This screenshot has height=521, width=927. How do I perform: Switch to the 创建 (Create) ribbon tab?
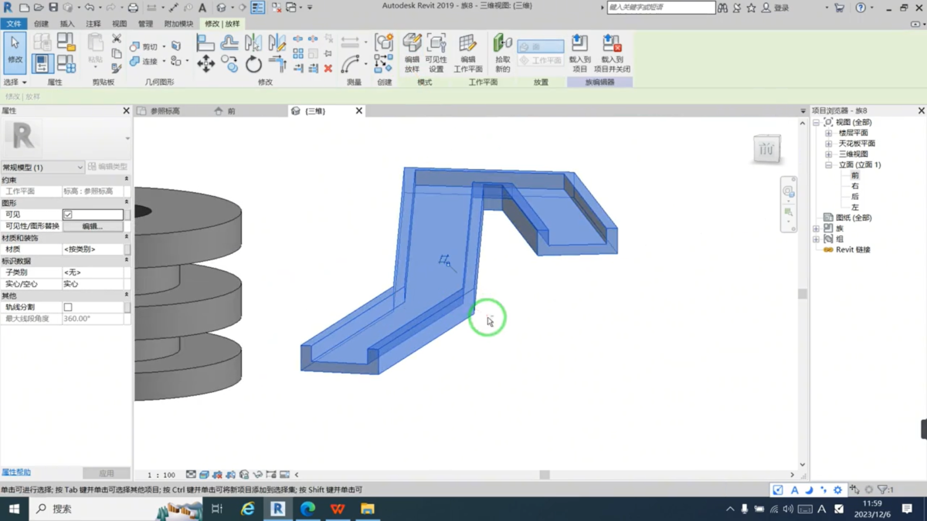coord(41,24)
